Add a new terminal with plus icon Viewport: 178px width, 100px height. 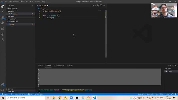click(169, 65)
